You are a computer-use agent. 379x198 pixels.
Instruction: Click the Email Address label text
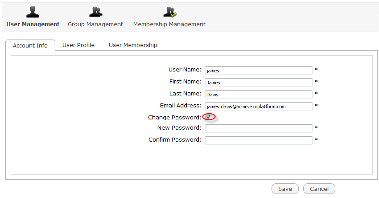(x=181, y=106)
